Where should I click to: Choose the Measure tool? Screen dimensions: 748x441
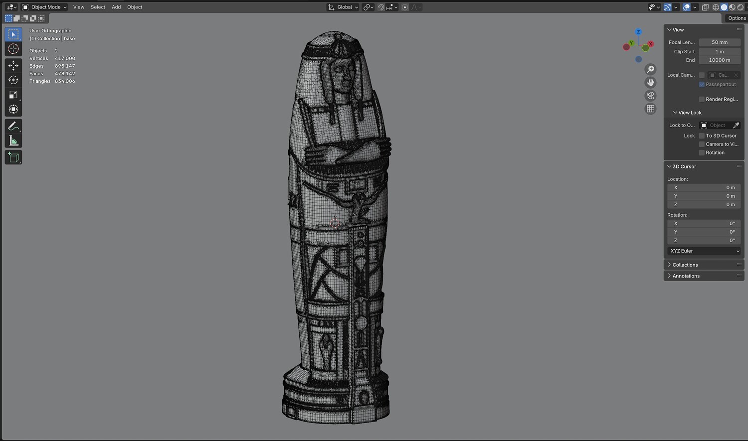pyautogui.click(x=13, y=141)
